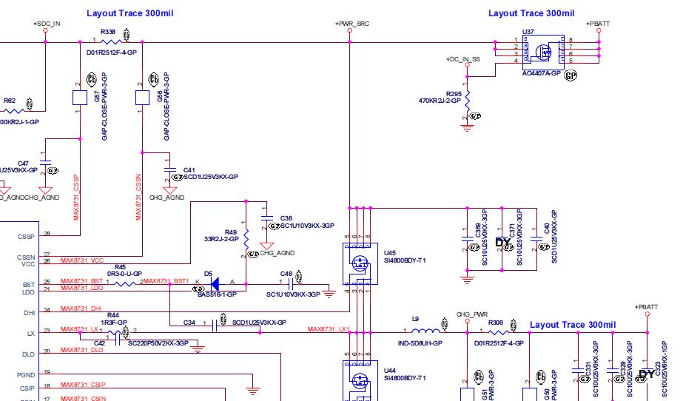Click the +SDC_IN power net label
The width and height of the screenshot is (683, 401).
click(x=46, y=24)
